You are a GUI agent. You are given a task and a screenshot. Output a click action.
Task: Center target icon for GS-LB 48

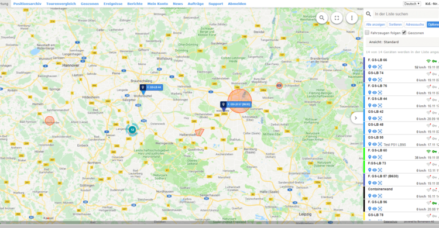point(380,131)
